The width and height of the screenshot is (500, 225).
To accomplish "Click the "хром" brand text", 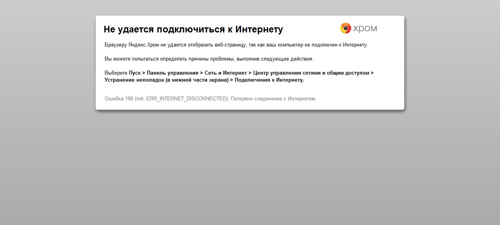I will (365, 29).
